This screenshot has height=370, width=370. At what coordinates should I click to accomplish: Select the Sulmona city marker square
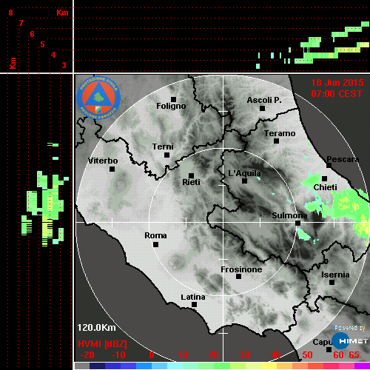click(x=297, y=223)
